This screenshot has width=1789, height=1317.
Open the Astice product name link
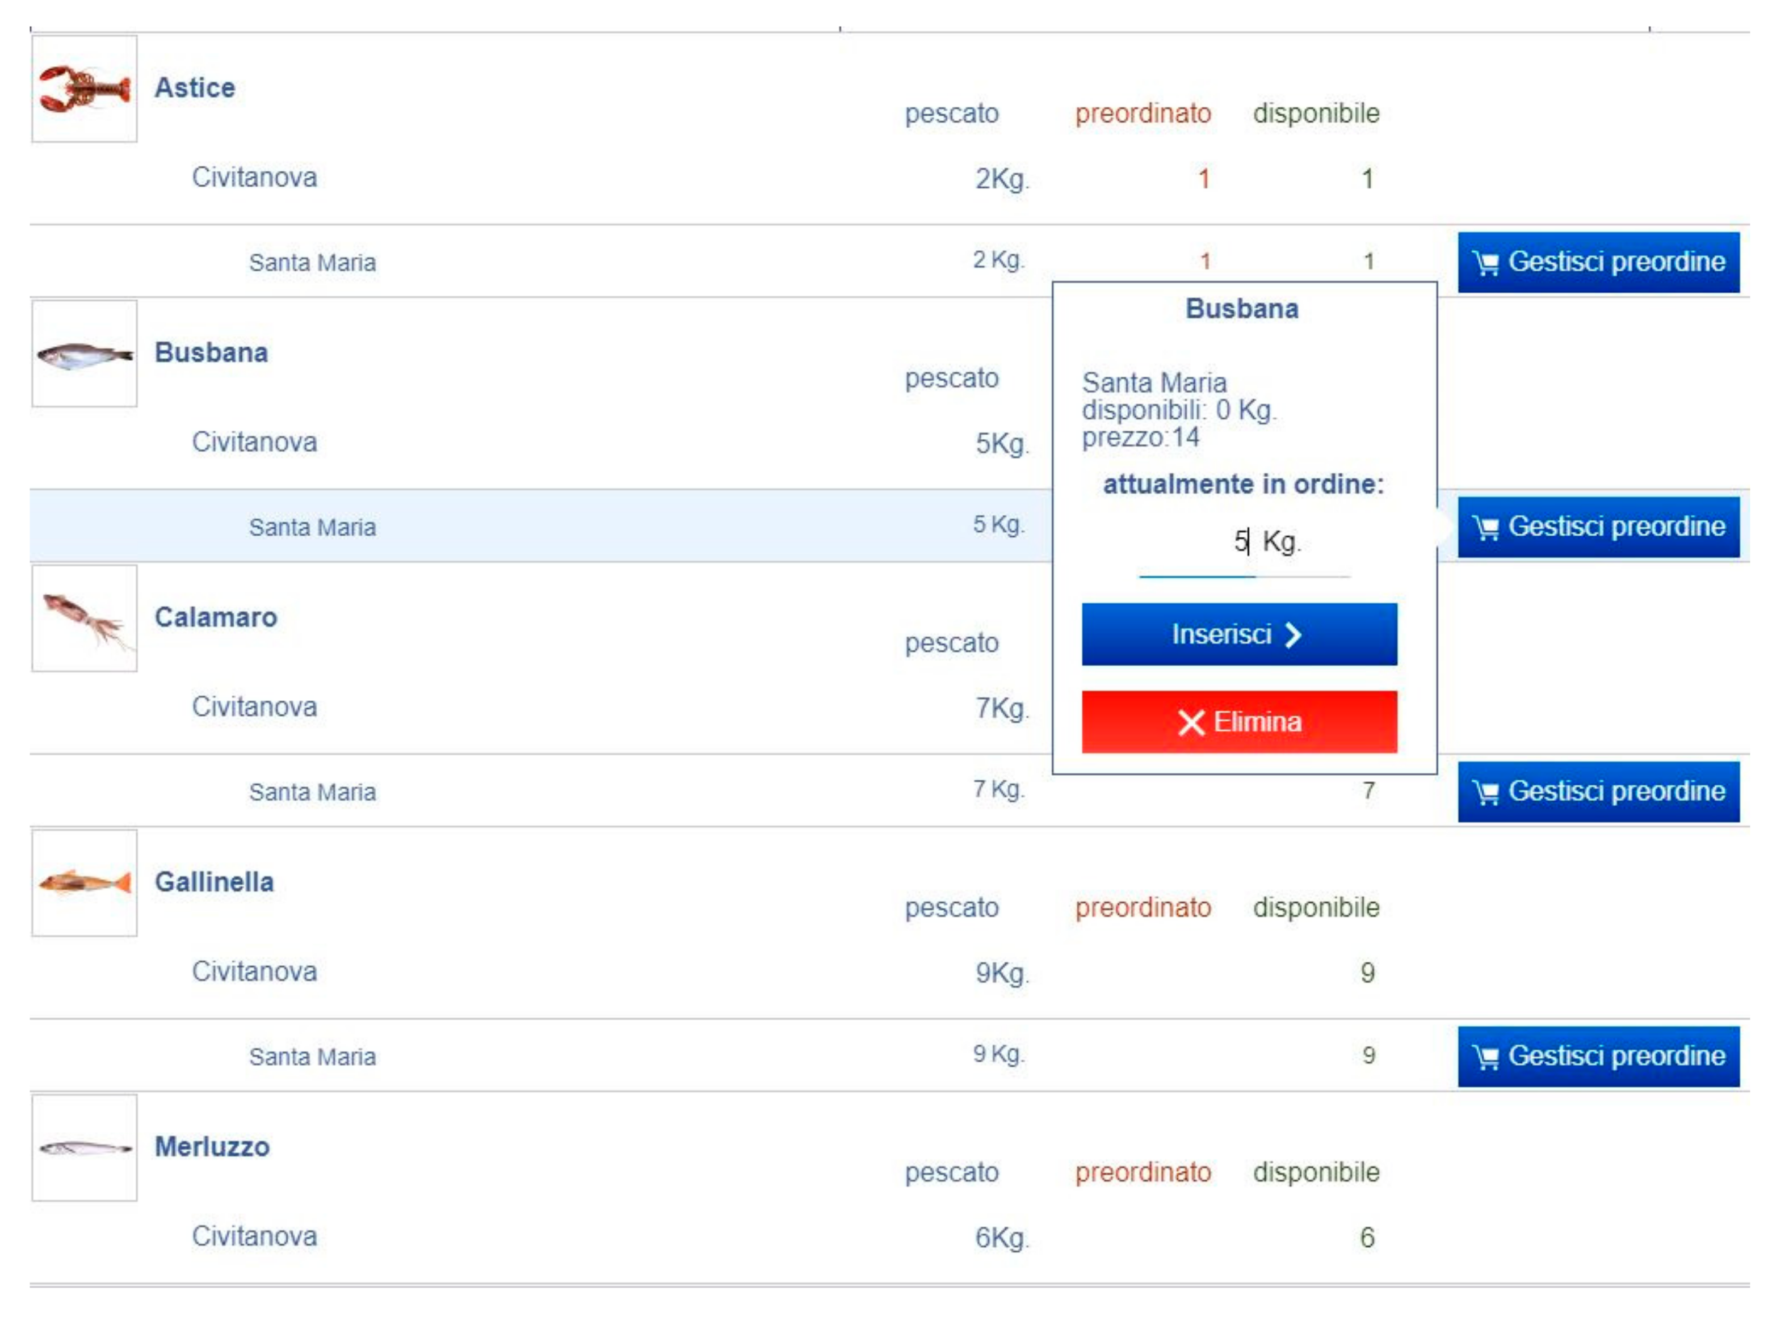(195, 88)
